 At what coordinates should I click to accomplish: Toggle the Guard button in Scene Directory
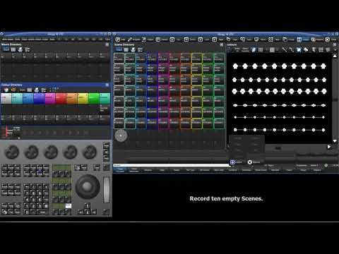tap(119, 49)
